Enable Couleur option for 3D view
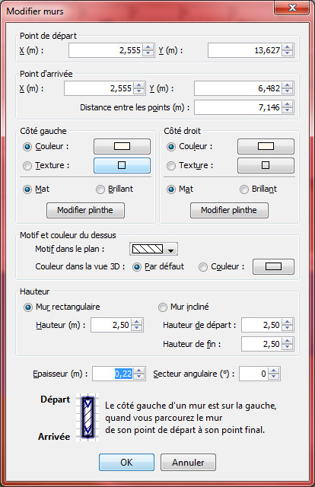Screen dimensions: 315x487 [x=203, y=267]
